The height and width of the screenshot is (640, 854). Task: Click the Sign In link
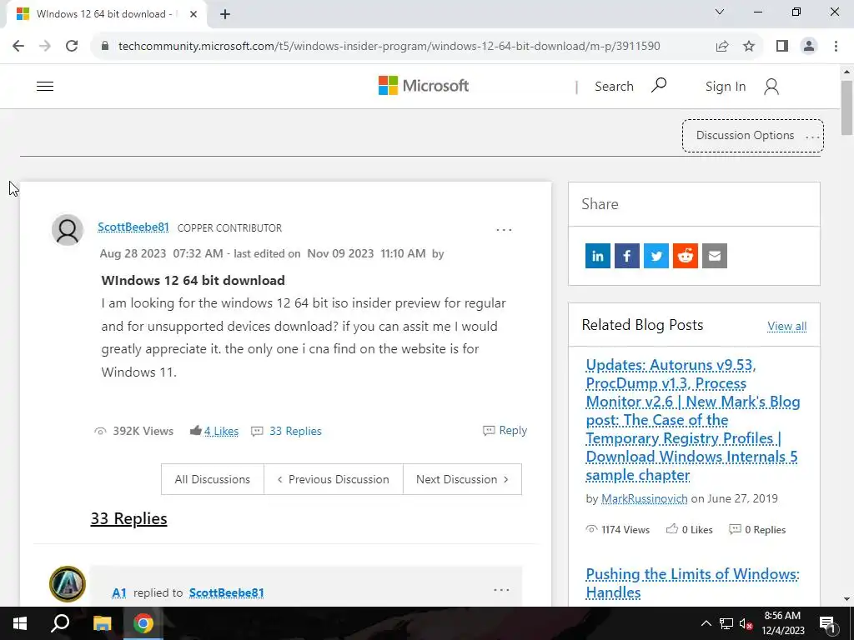pyautogui.click(x=725, y=86)
